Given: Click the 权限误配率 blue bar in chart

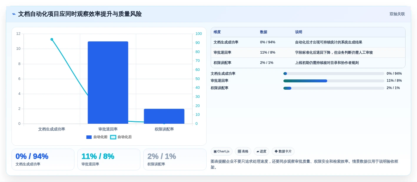Looking at the screenshot, I should coord(164,116).
